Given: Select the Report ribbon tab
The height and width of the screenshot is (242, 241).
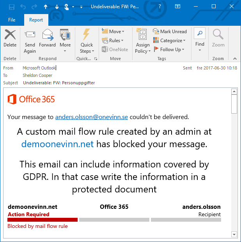Looking at the screenshot, I should [36, 20].
